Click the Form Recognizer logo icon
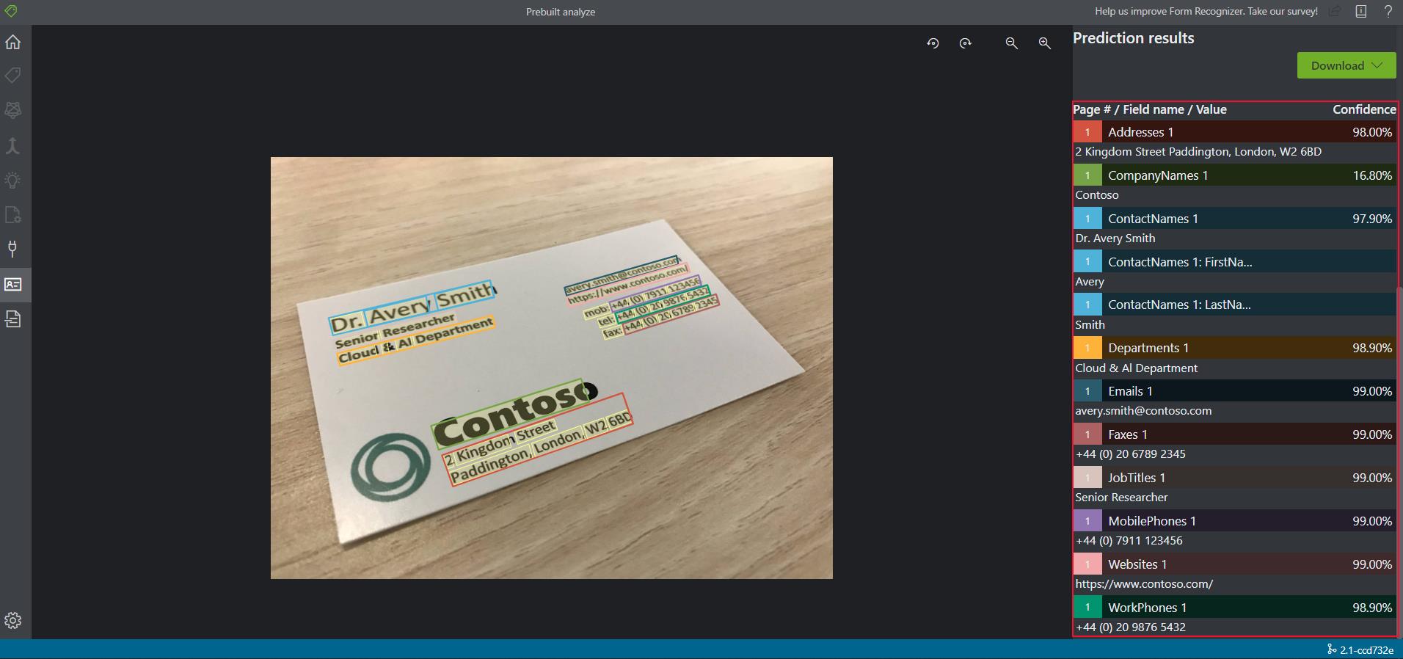Image resolution: width=1403 pixels, height=659 pixels. click(11, 11)
